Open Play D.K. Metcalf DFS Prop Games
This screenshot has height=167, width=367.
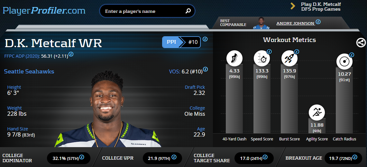(x=321, y=7)
